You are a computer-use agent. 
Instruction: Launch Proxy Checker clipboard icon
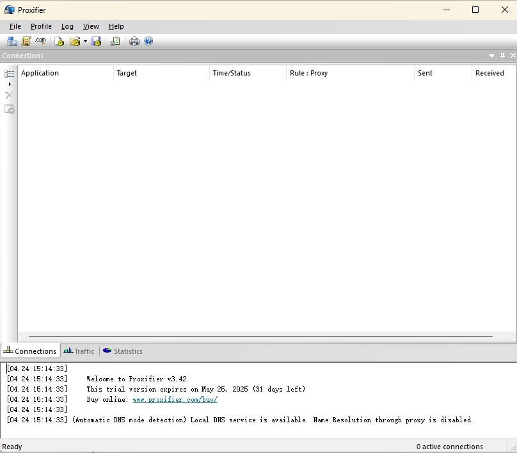coord(115,41)
